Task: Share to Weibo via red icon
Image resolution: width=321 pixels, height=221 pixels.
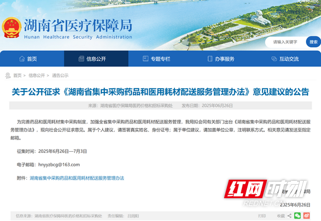Action: (x=307, y=215)
